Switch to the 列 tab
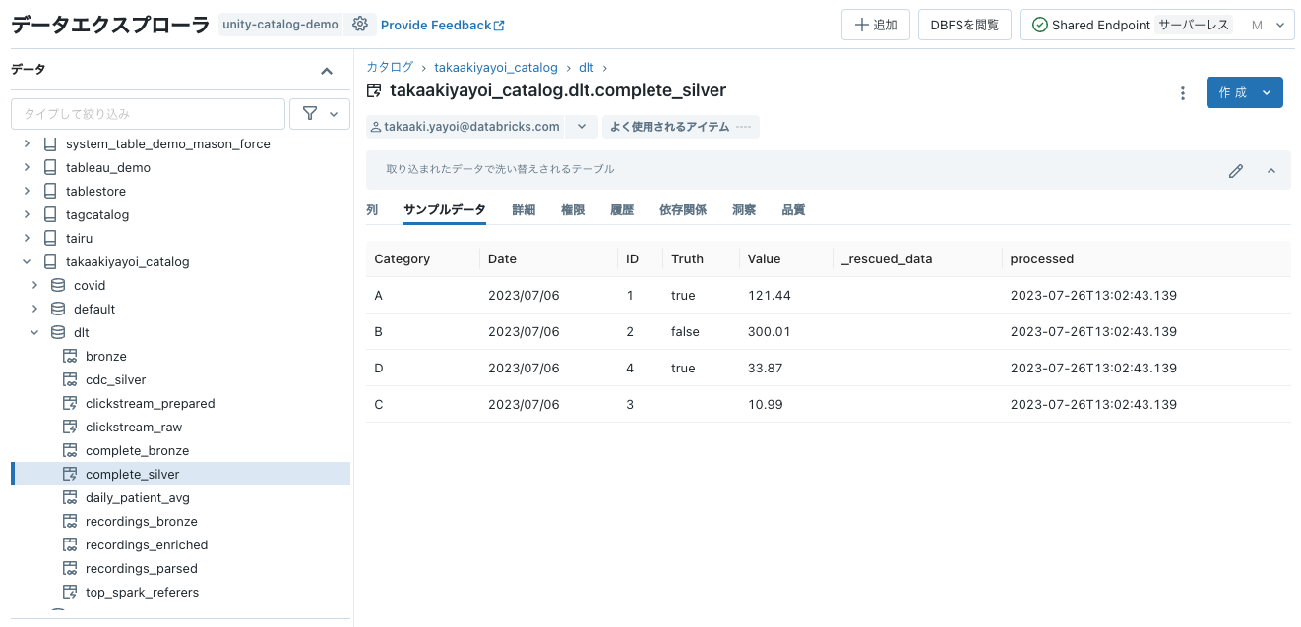 click(x=372, y=209)
